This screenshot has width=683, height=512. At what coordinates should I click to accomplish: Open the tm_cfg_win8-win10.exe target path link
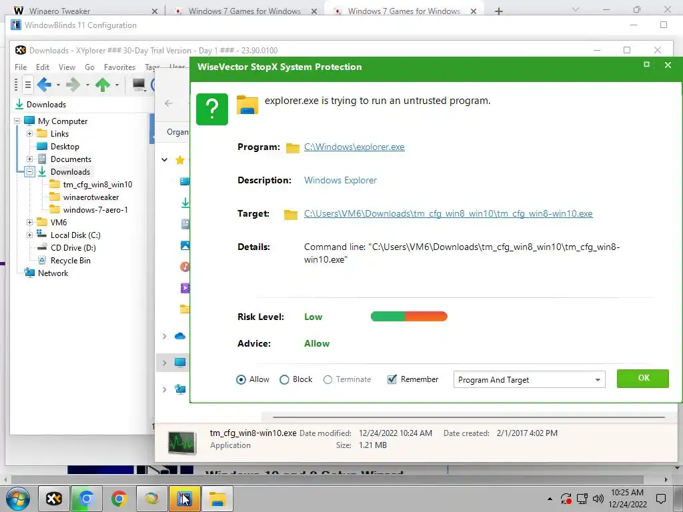(448, 213)
